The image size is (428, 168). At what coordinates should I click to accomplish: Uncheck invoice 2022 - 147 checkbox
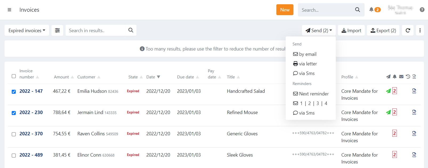click(x=14, y=92)
